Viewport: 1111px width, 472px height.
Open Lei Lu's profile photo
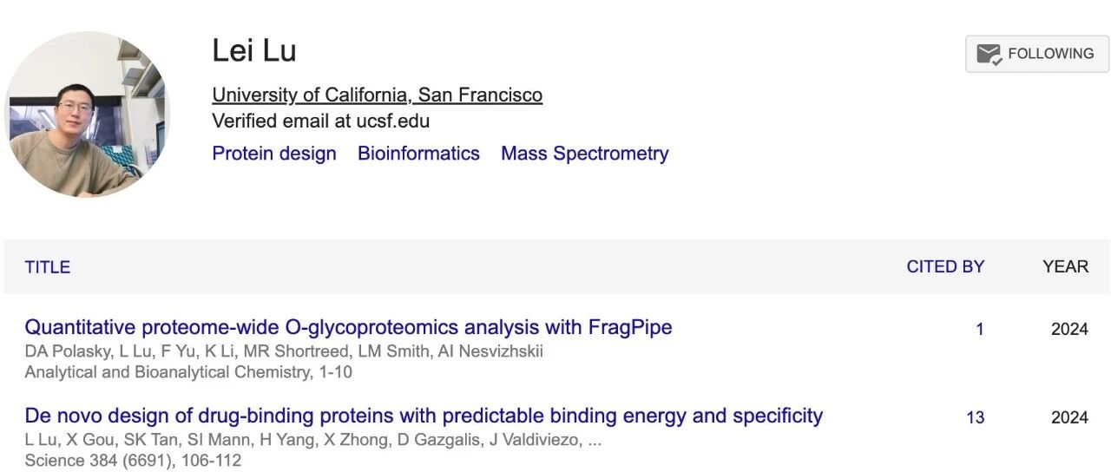click(x=87, y=115)
